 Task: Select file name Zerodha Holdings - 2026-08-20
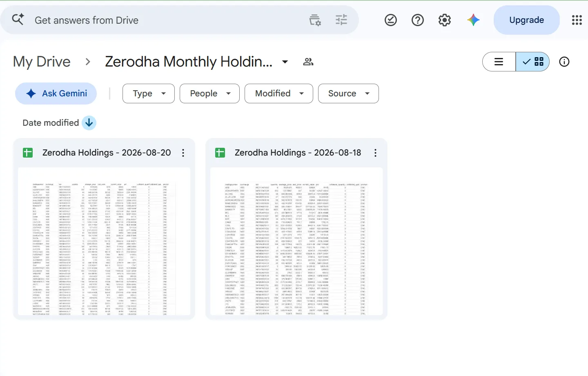[x=107, y=153]
